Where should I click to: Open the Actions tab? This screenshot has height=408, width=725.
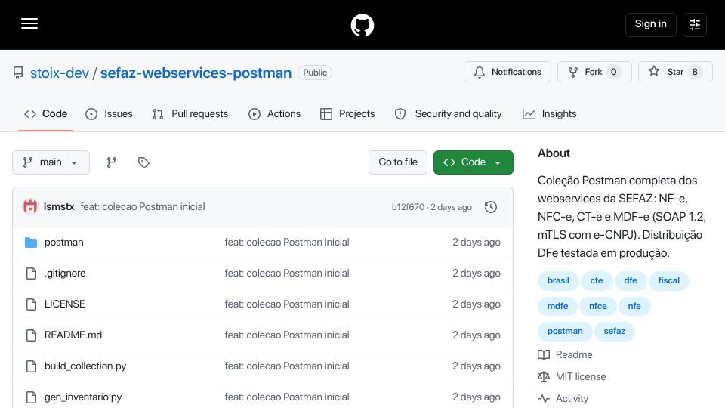275,114
